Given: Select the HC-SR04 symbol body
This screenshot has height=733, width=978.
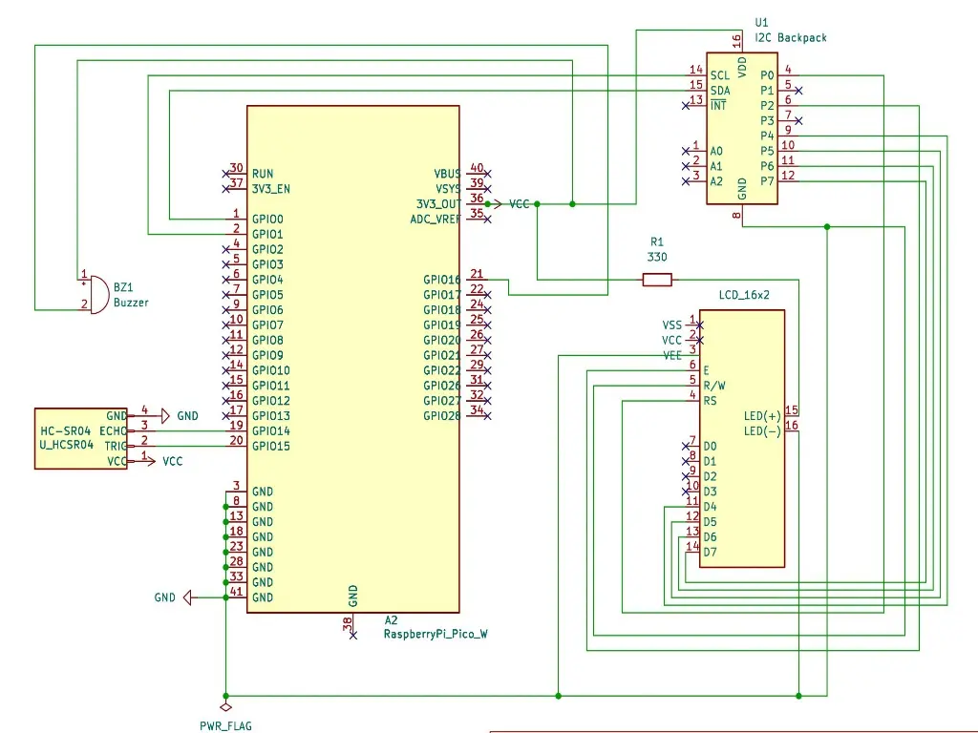Looking at the screenshot, I should coord(81,439).
